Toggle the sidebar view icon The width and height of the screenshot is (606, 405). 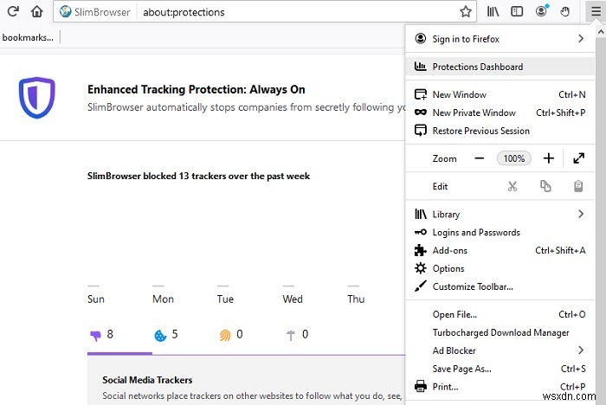pyautogui.click(x=517, y=12)
